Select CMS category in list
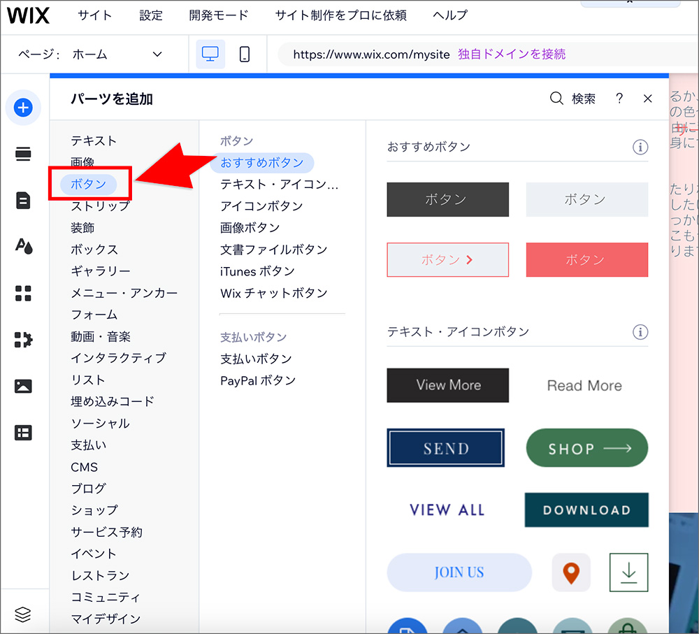699x634 pixels. (x=85, y=467)
